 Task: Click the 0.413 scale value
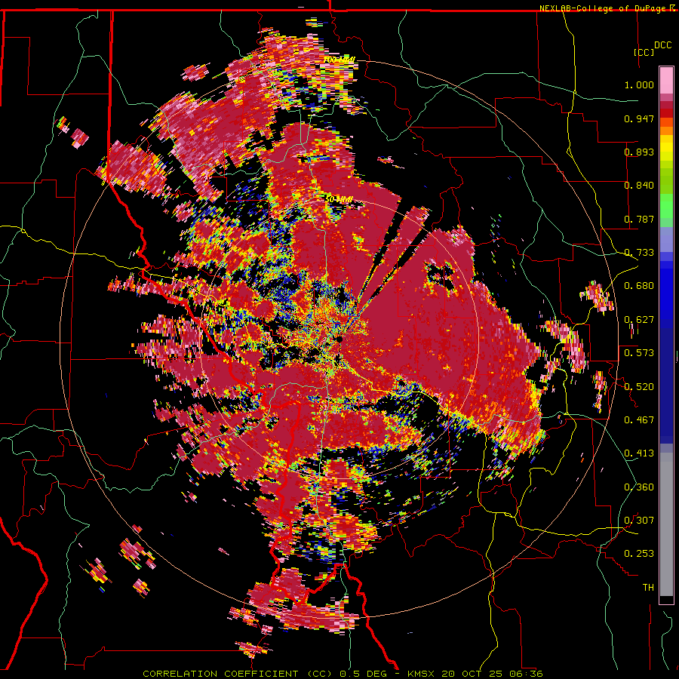click(639, 453)
